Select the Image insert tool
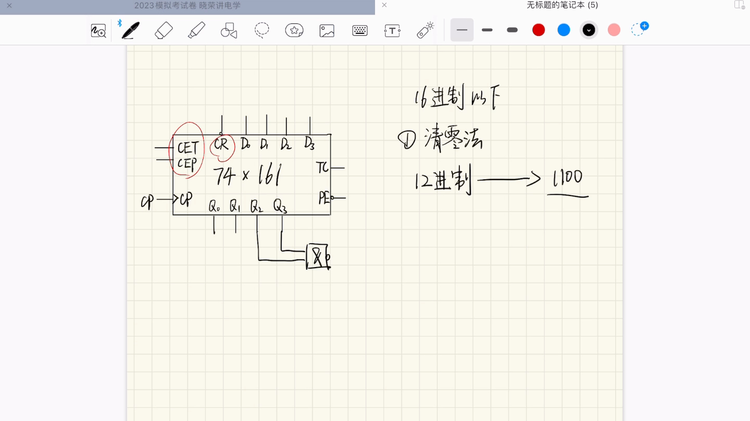The width and height of the screenshot is (750, 421). coord(327,31)
